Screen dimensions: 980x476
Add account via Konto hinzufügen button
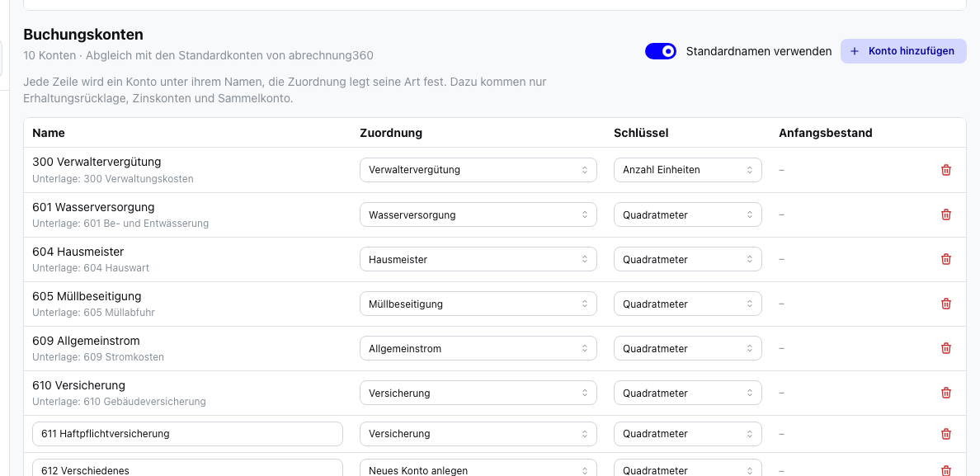[903, 51]
